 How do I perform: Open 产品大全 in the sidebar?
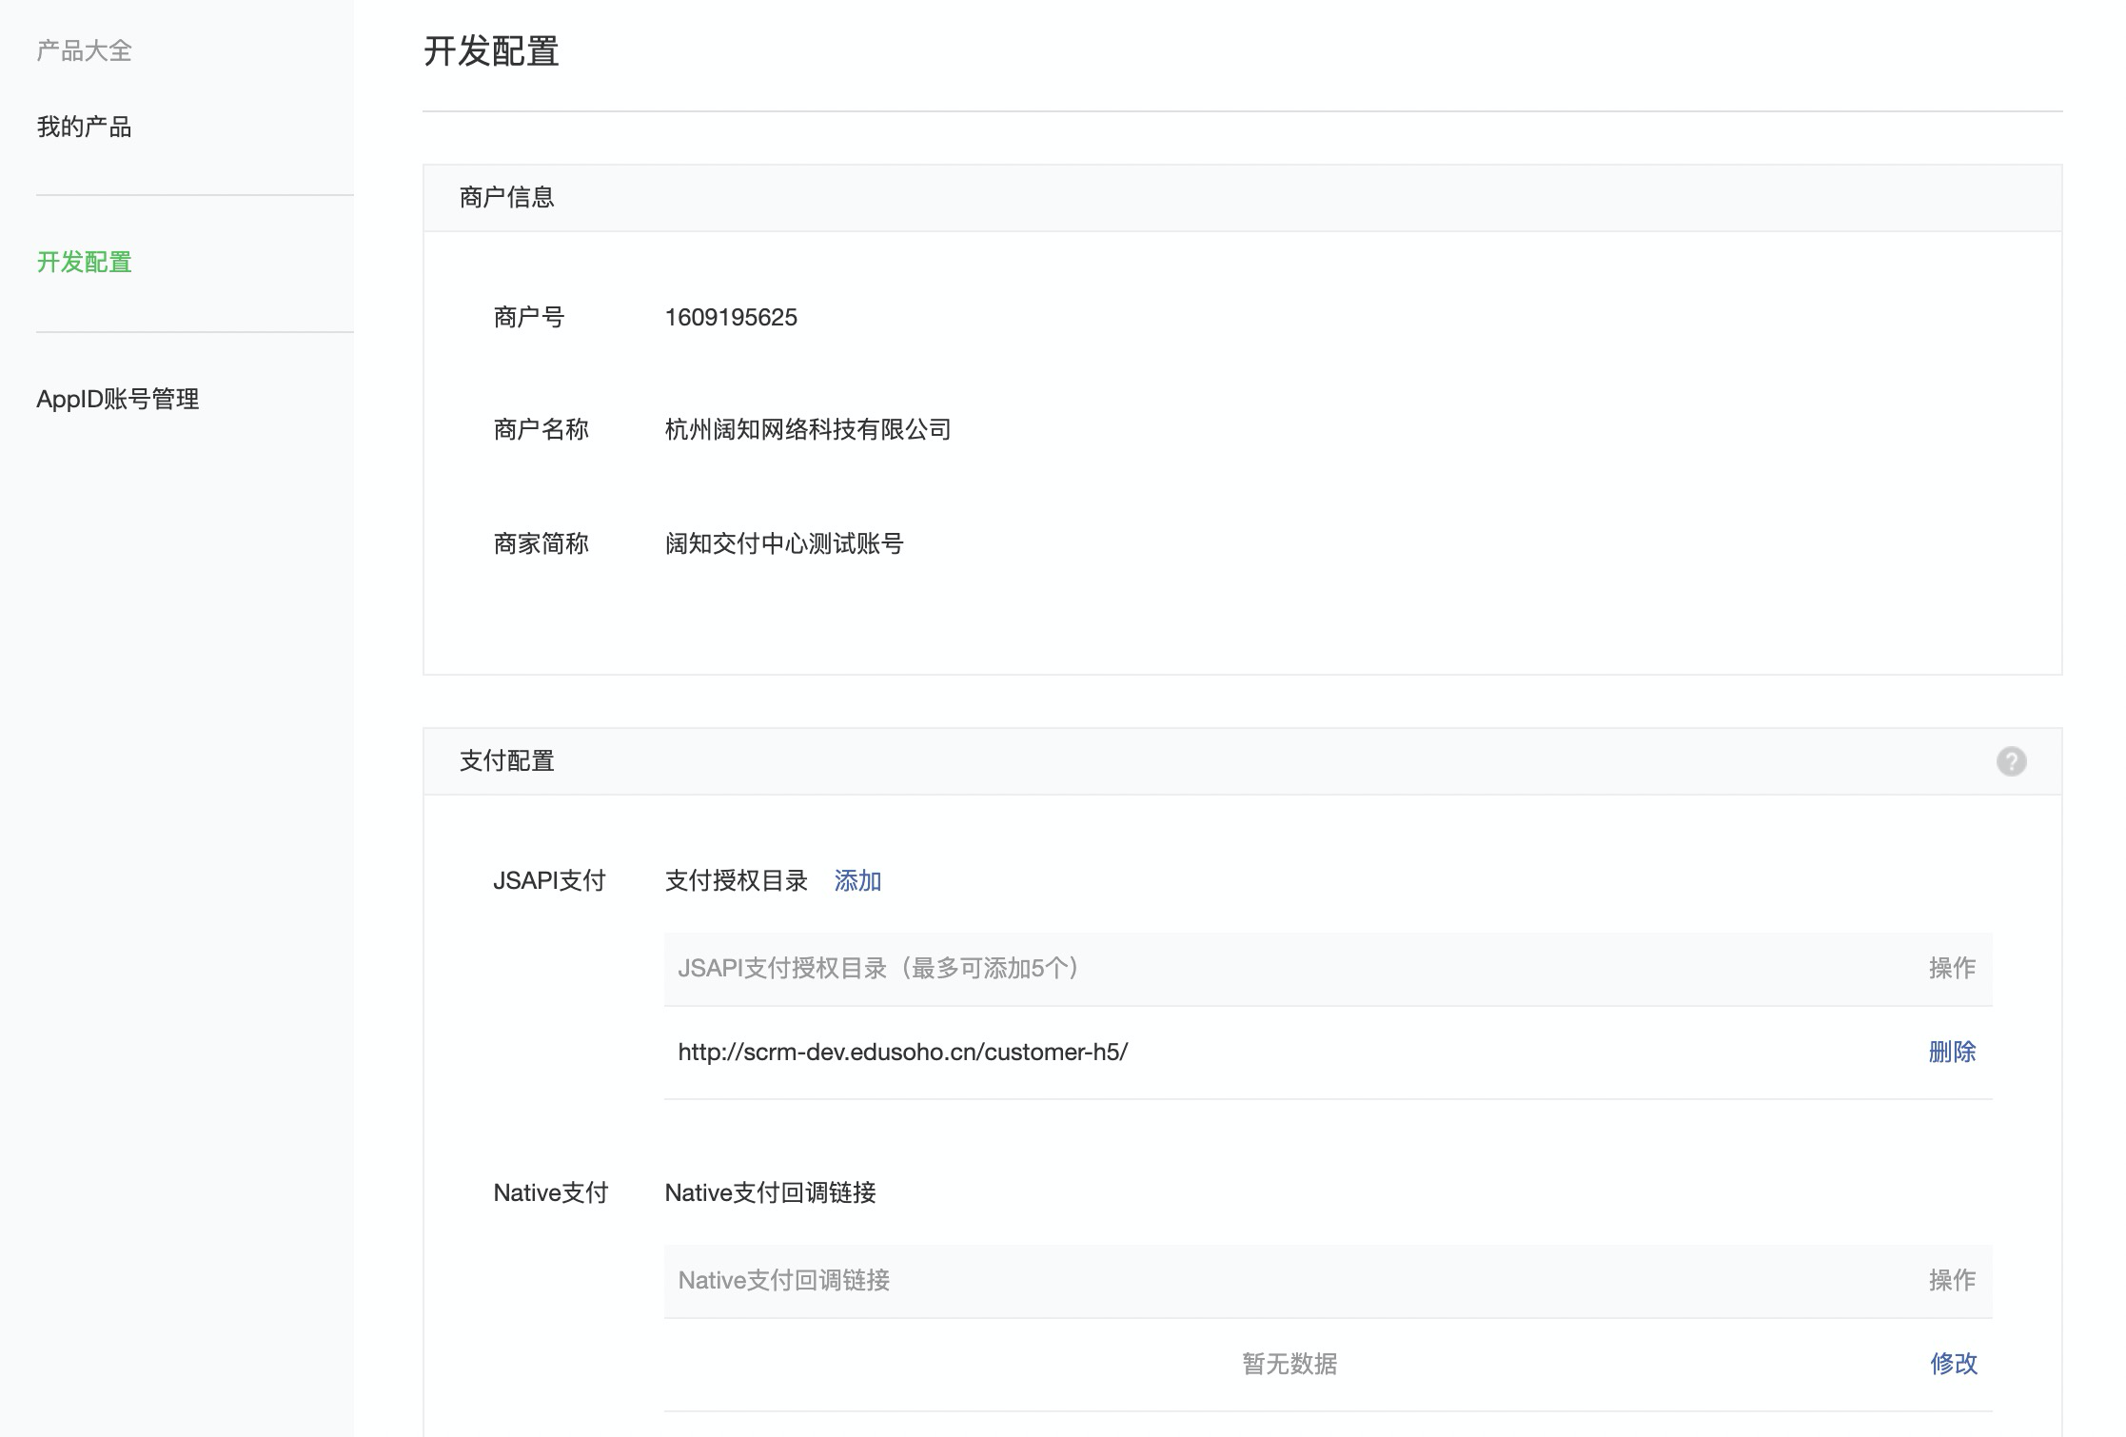(84, 50)
